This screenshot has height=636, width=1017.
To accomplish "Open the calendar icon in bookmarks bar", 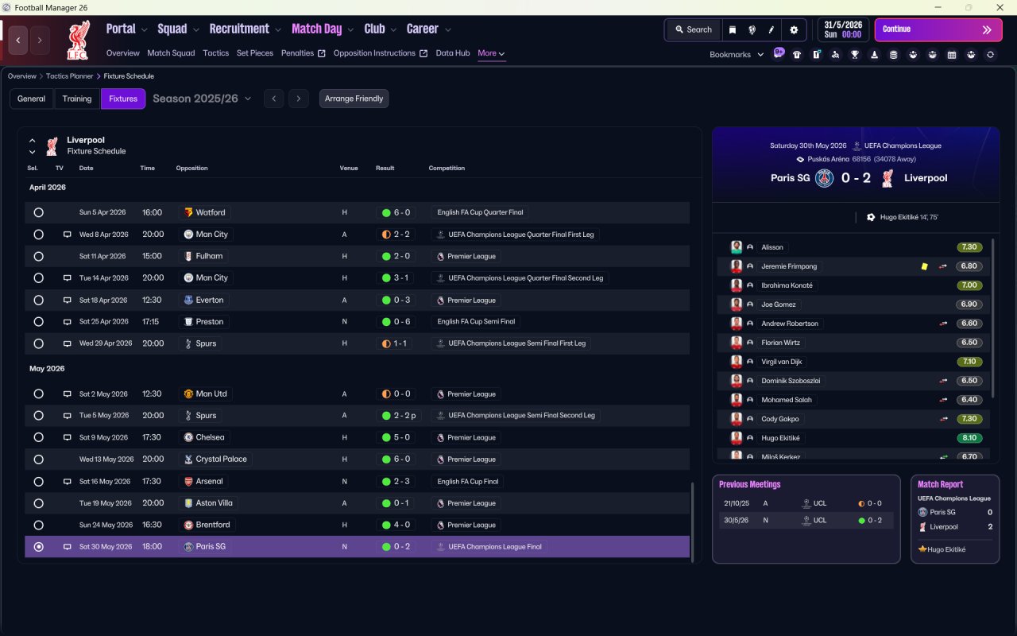I will [952, 55].
